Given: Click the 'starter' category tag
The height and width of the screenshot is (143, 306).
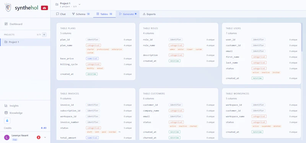Looking at the screenshot, I should (91, 49).
